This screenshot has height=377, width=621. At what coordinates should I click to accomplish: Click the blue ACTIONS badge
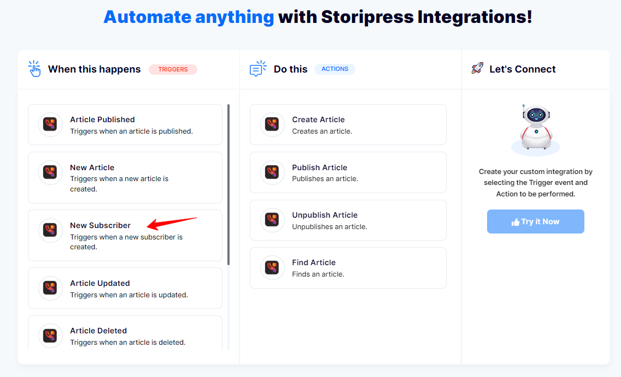click(x=335, y=69)
